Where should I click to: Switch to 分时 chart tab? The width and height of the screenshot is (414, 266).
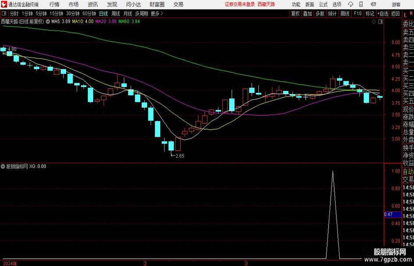(14, 14)
